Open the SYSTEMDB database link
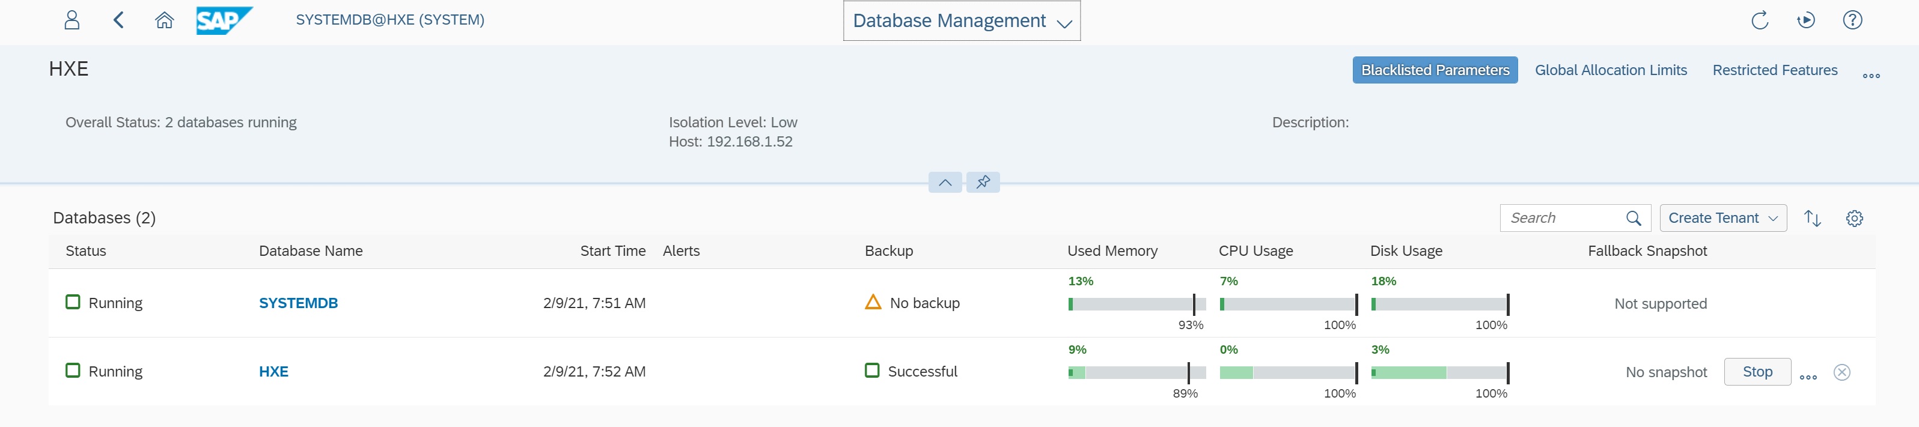This screenshot has width=1919, height=427. click(x=298, y=303)
